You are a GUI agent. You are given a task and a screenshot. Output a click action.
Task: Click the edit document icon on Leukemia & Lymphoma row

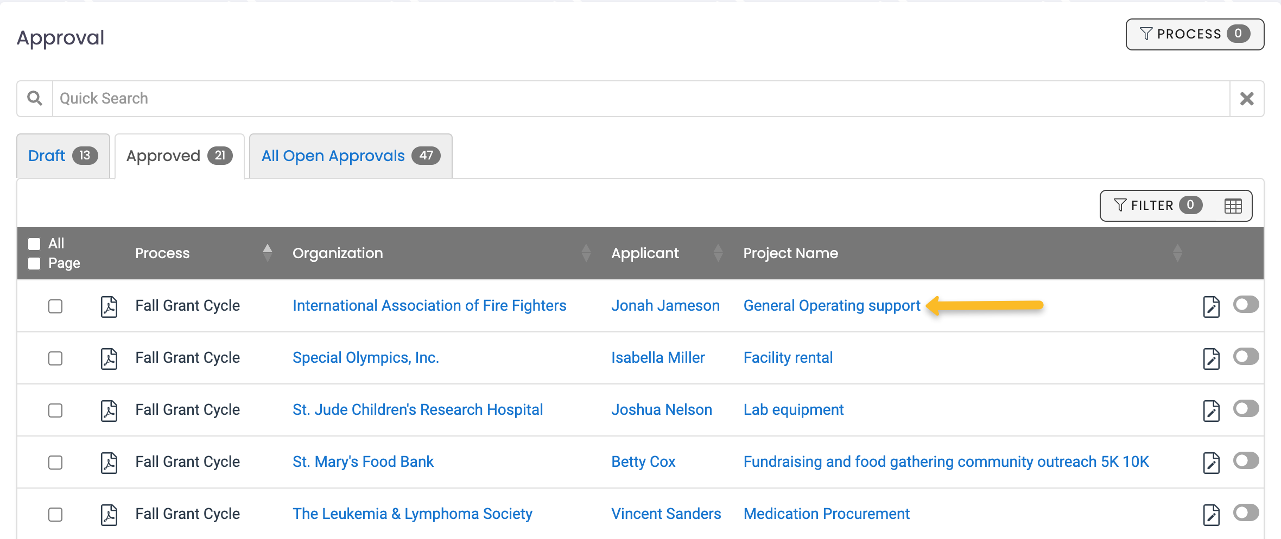pyautogui.click(x=1212, y=514)
